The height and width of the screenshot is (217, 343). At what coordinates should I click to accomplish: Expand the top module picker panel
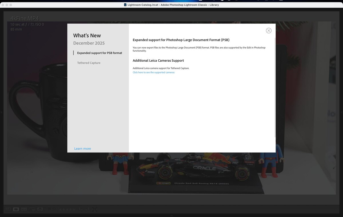click(x=171, y=9)
